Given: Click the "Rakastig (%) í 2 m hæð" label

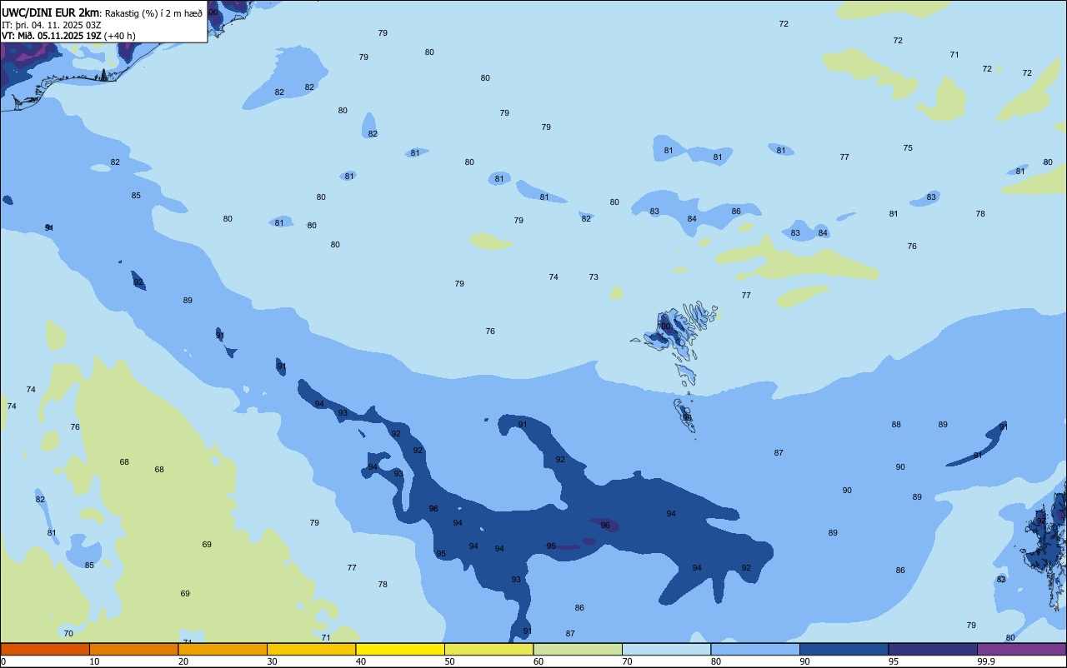Looking at the screenshot, I should pyautogui.click(x=153, y=13).
